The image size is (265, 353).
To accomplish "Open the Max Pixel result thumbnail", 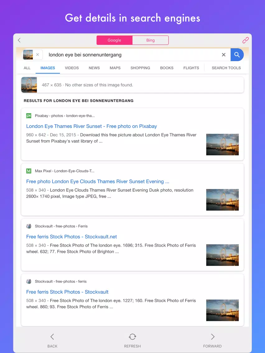I will tap(222, 200).
